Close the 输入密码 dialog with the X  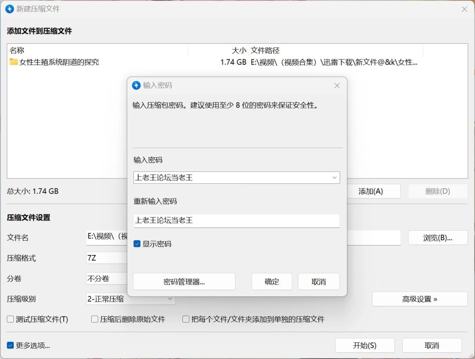click(337, 86)
